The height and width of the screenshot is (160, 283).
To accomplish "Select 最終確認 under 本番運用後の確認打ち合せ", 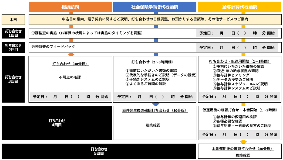I will [243, 155].
